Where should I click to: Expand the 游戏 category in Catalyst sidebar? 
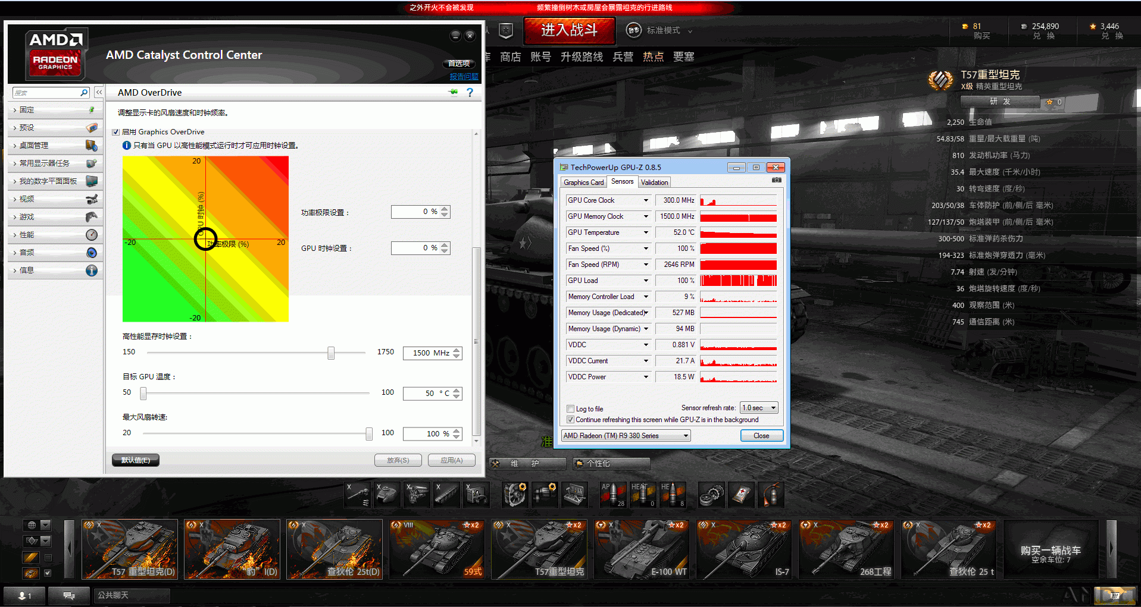click(x=55, y=217)
